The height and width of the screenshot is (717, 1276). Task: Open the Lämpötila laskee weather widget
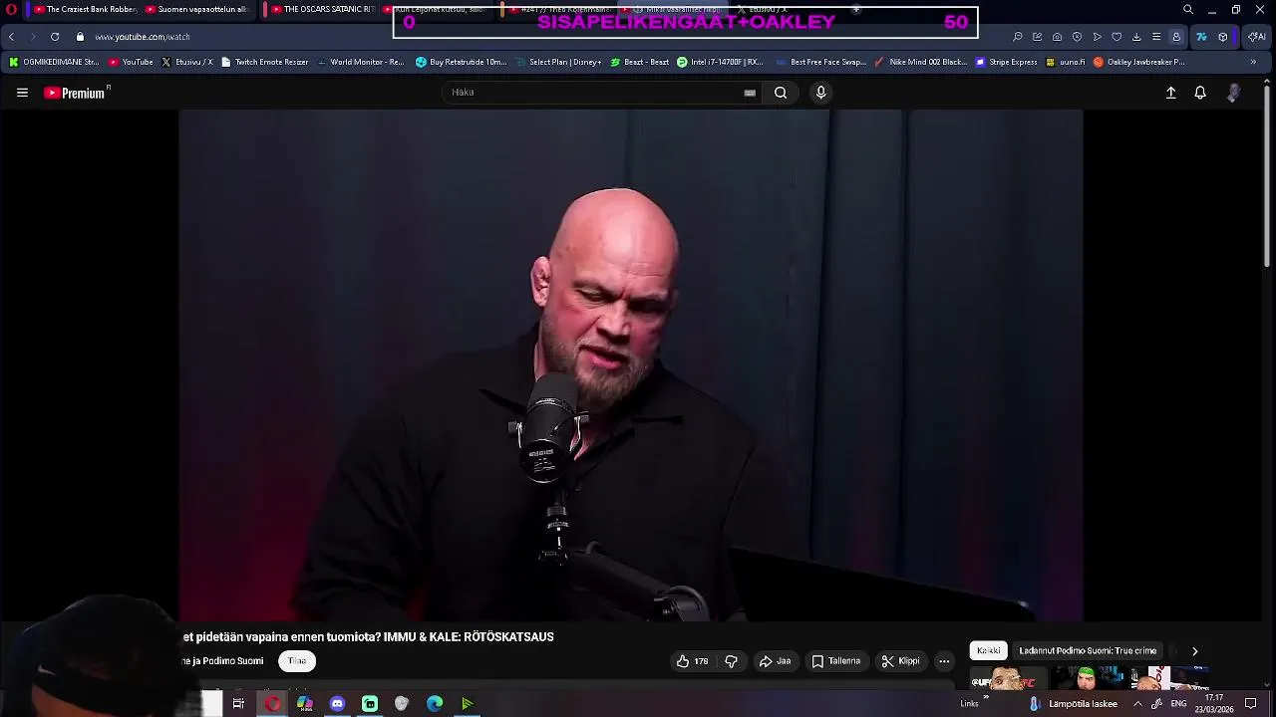1074,704
